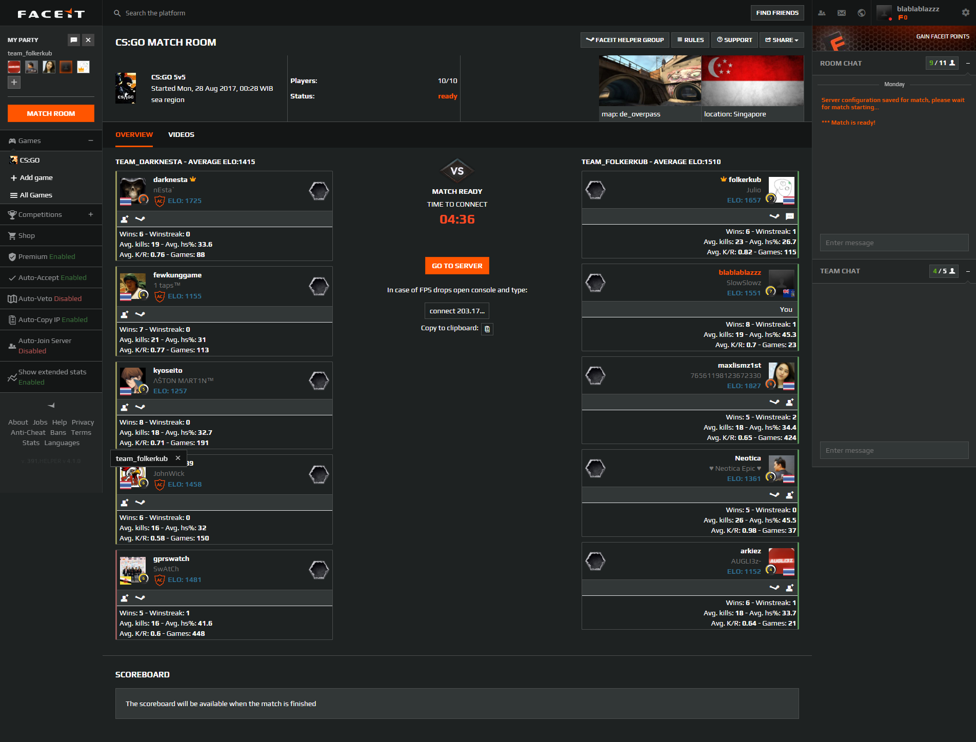Close the team_folkerkub tooltip

tap(178, 458)
